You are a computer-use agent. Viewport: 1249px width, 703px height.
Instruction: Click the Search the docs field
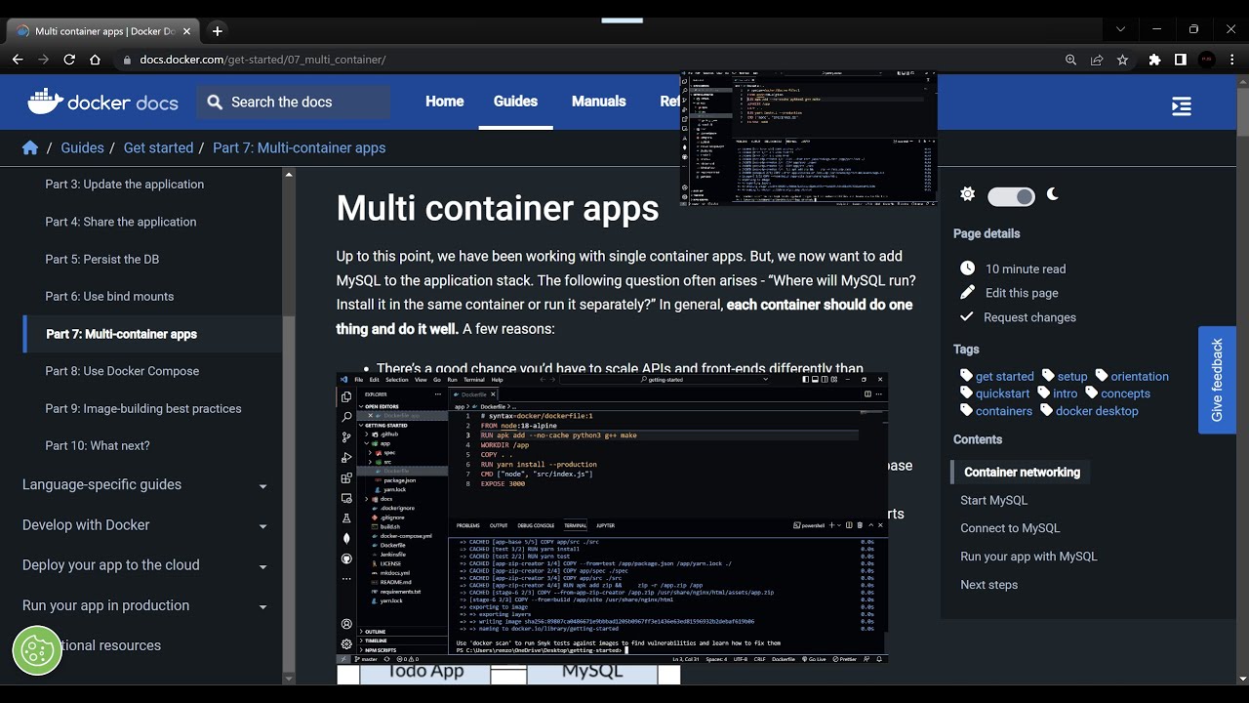pos(293,102)
